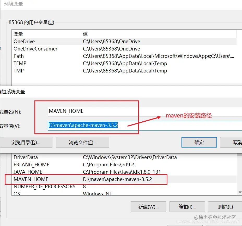The height and width of the screenshot is (226, 242).
Task: Click 新建(W)... to create system variable
Action: pos(148,207)
